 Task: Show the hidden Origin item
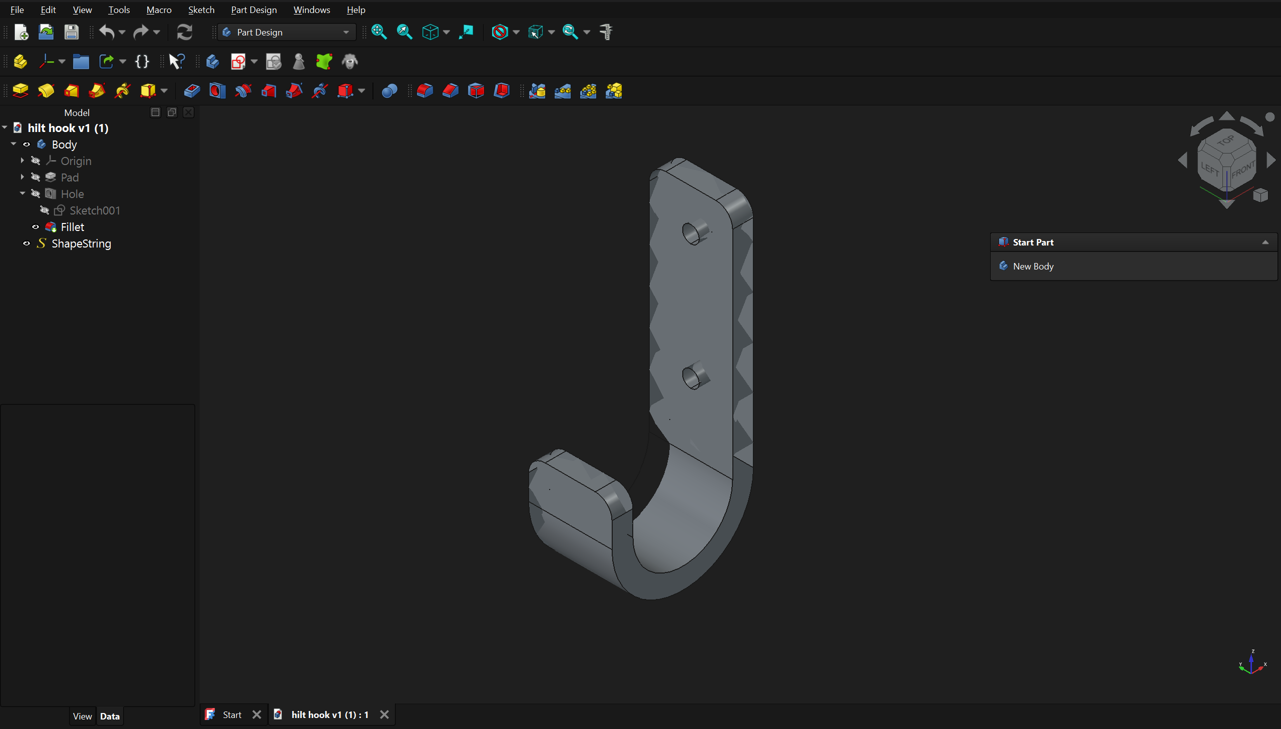(x=36, y=161)
